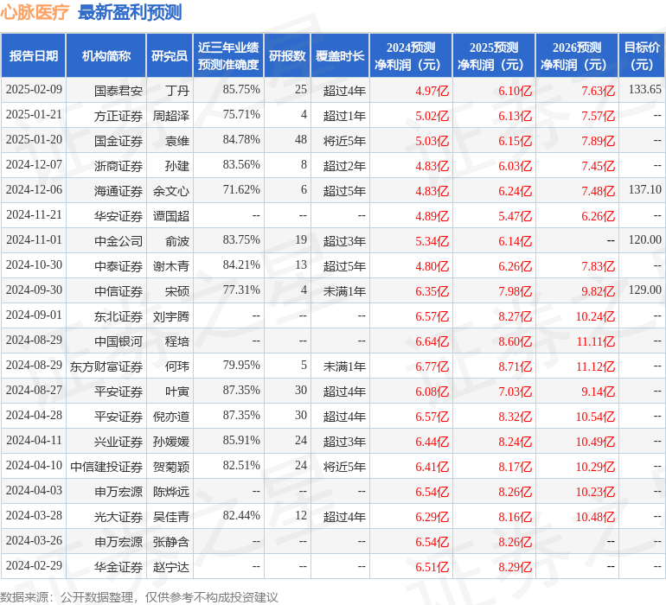Viewport: 666px width, 605px height.
Task: Click 2025 forecast 8.29亿
Action: point(515,566)
